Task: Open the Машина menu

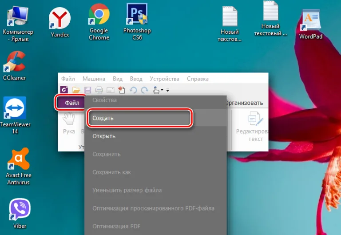Action: [94, 79]
